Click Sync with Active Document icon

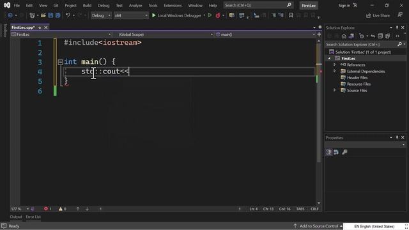373,36
